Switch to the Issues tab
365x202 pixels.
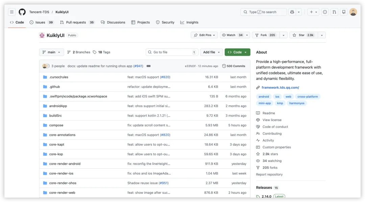[x=42, y=22]
